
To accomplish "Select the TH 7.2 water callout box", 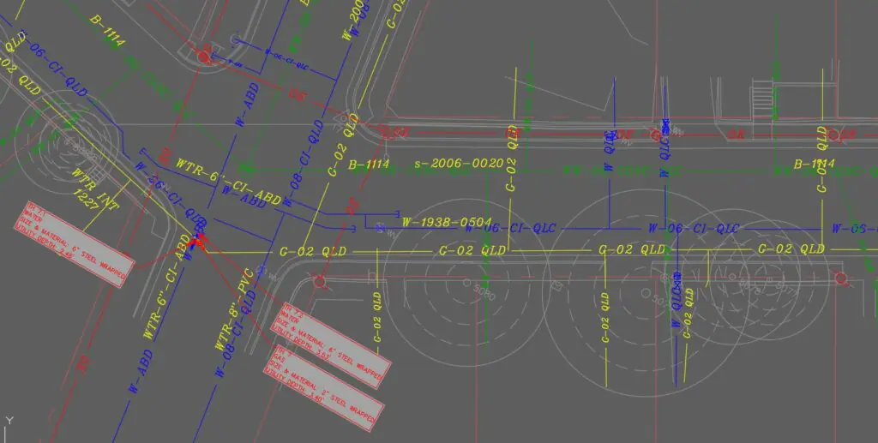I will pos(330,345).
